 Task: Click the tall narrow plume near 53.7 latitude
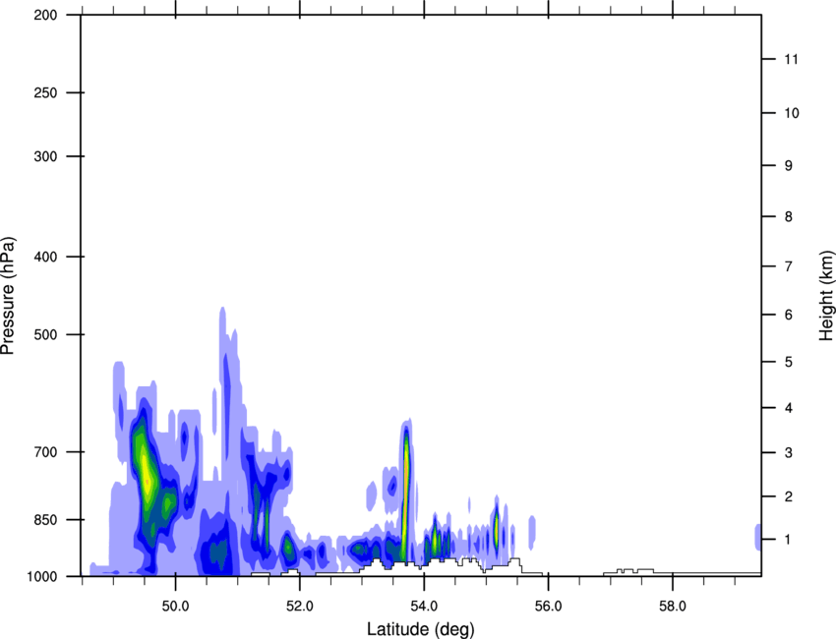[x=406, y=493]
